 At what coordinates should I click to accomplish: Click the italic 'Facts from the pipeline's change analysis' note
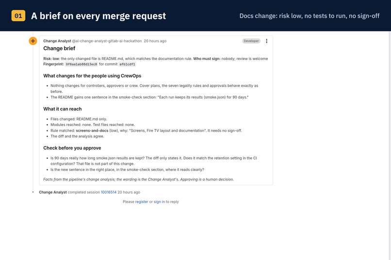coord(138,180)
